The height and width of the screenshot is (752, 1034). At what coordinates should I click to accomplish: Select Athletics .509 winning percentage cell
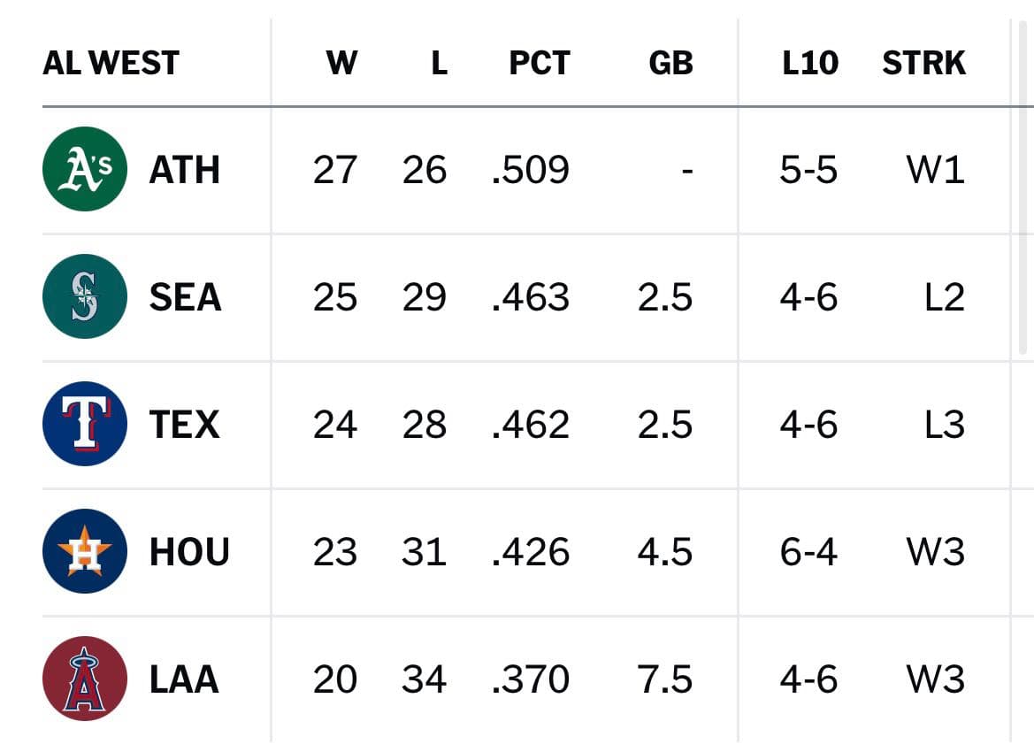click(x=531, y=170)
